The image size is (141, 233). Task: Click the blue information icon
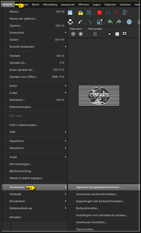[x=129, y=22]
